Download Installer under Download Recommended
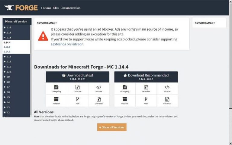 [125, 100]
